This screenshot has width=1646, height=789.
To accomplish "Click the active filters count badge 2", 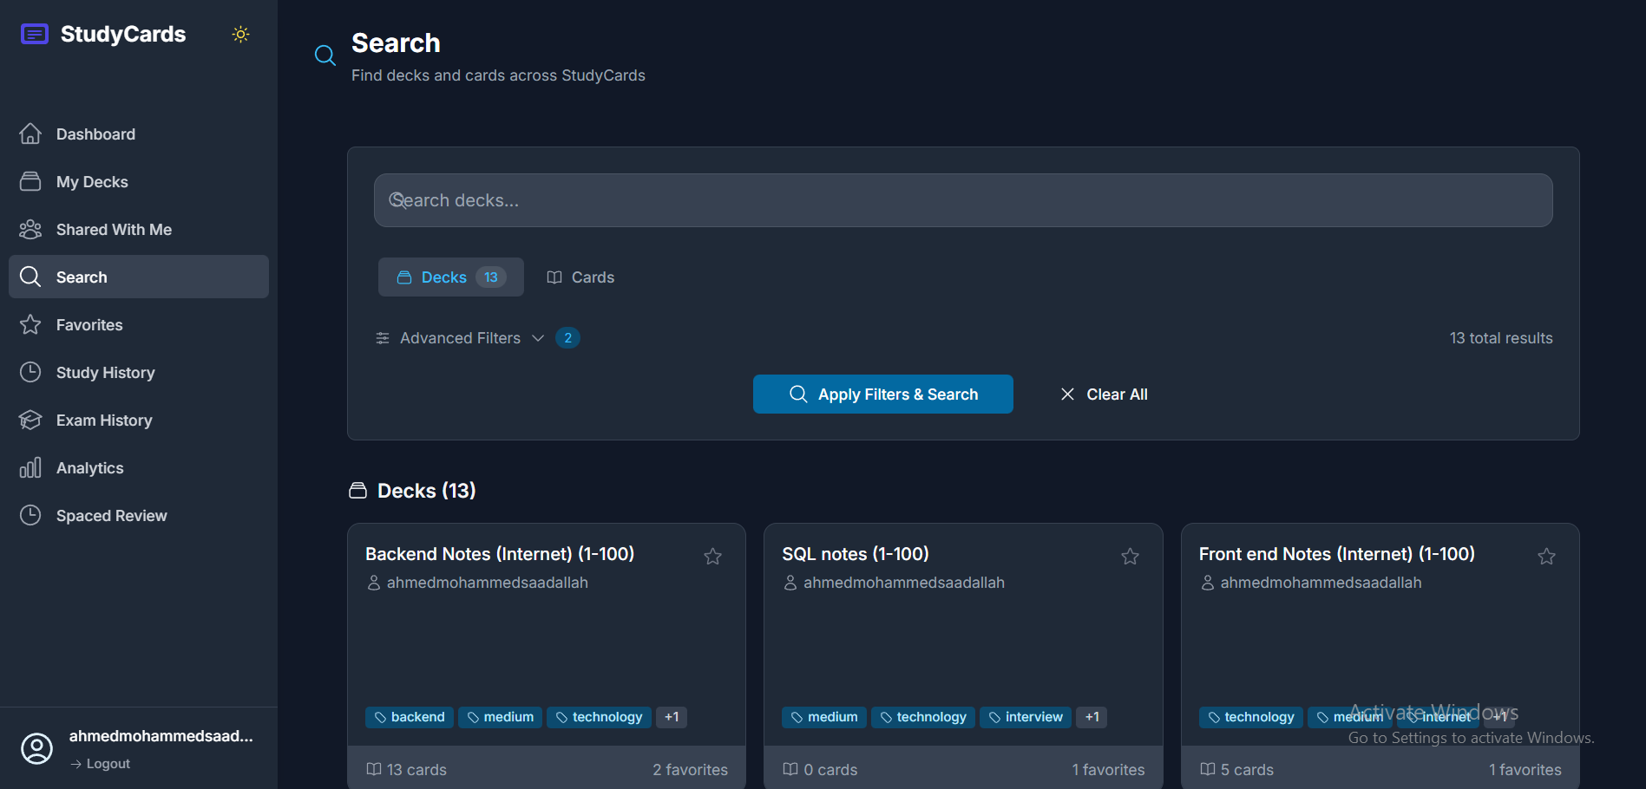I will point(567,338).
